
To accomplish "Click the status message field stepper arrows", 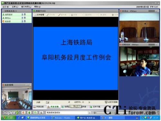I will 90,113.
